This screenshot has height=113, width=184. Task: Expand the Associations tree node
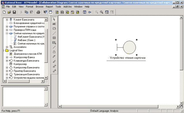(7, 47)
